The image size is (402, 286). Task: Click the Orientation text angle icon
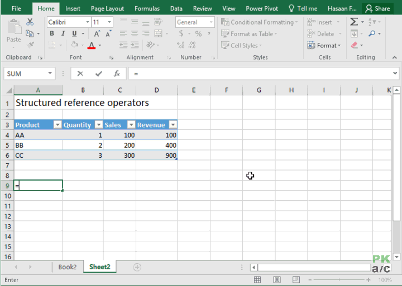coord(151,45)
